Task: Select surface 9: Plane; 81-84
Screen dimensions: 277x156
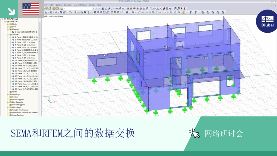Action: click(25, 58)
